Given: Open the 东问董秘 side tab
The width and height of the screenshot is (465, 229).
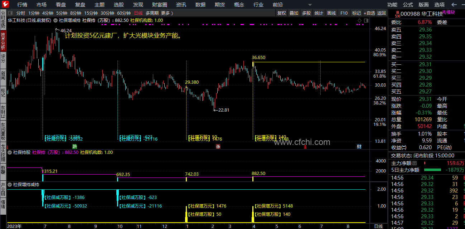Looking at the screenshot, I should pos(3,131).
